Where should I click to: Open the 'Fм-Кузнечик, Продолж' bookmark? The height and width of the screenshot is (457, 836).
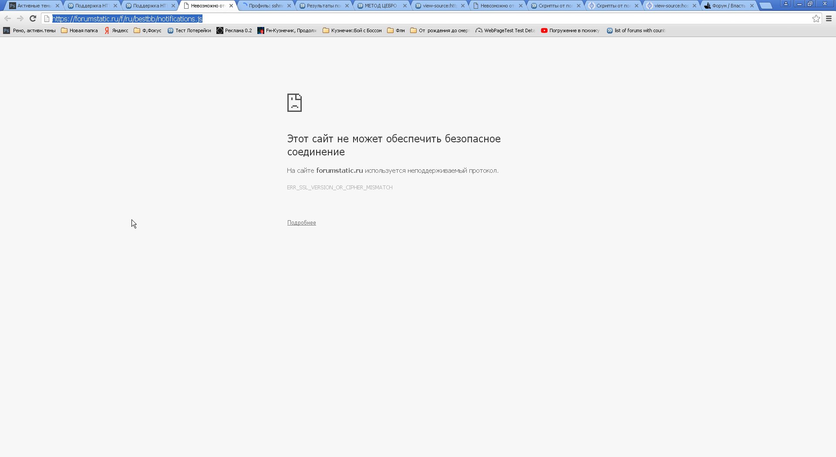click(287, 30)
